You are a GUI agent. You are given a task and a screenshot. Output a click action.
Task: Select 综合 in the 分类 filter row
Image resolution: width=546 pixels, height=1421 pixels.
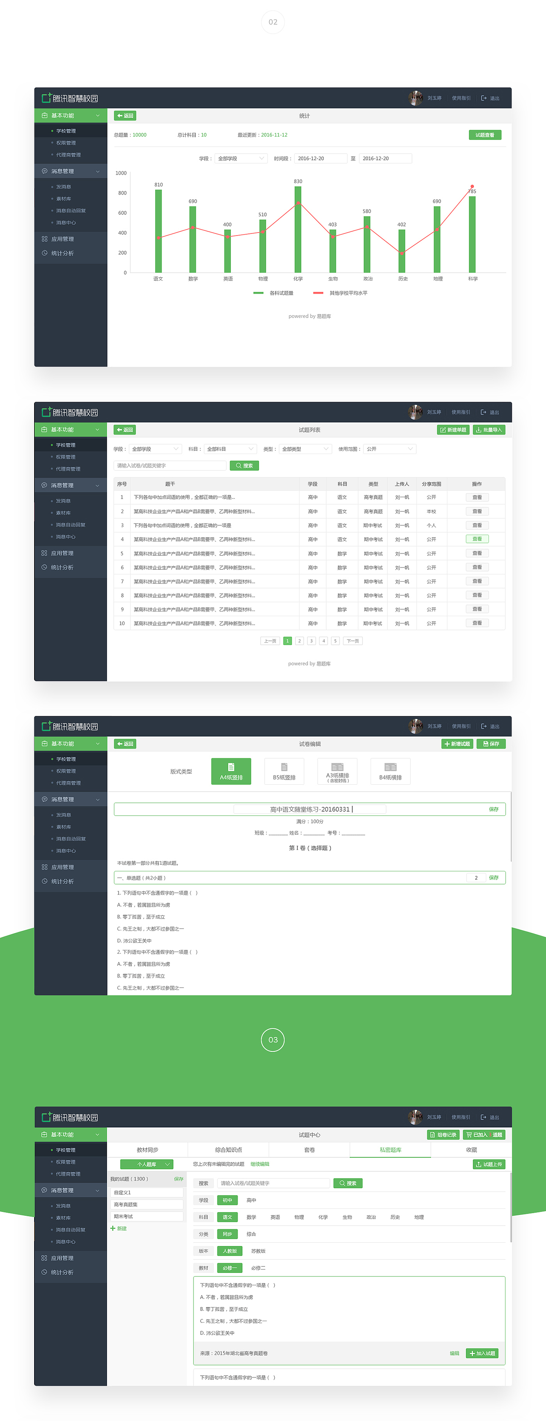point(252,1234)
